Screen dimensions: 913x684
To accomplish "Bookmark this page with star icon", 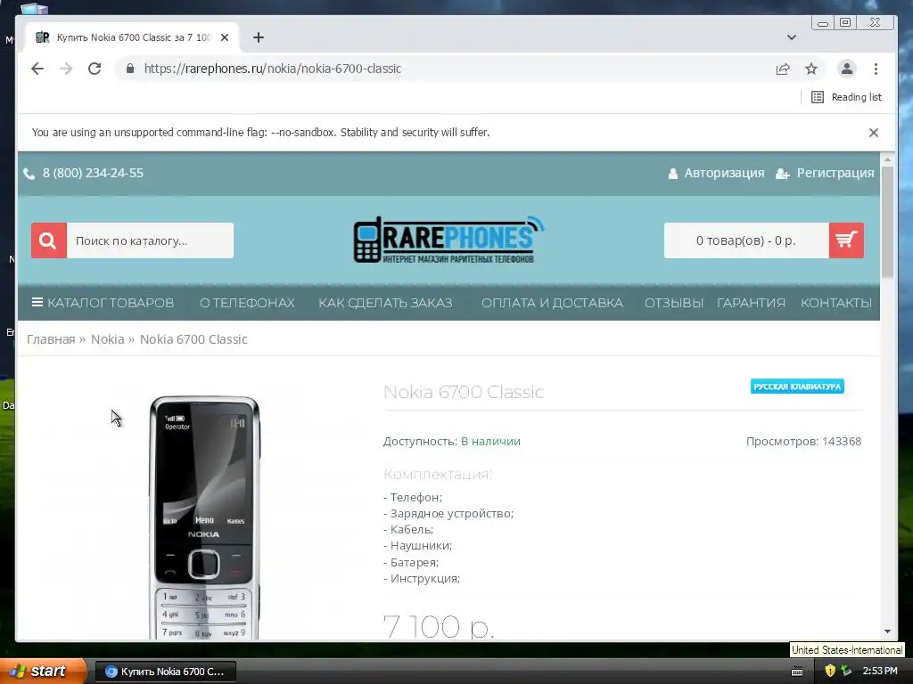I will click(811, 69).
